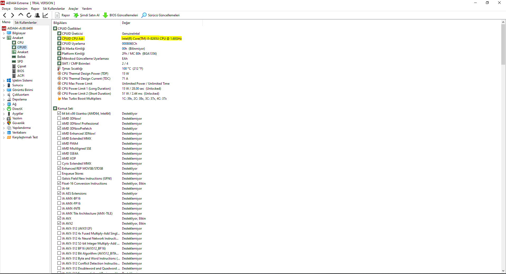The image size is (506, 274).
Task: Click the BilgiAlanı column header
Action: point(86,23)
